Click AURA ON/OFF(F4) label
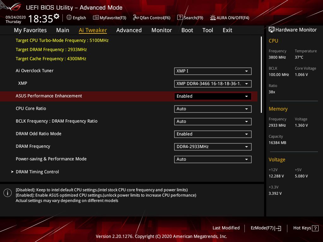The width and height of the screenshot is (323, 242). coord(233,18)
